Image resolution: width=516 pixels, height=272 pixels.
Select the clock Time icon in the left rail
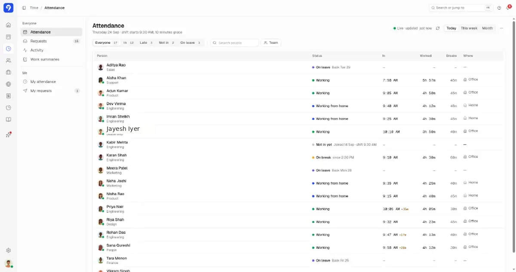(8, 48)
